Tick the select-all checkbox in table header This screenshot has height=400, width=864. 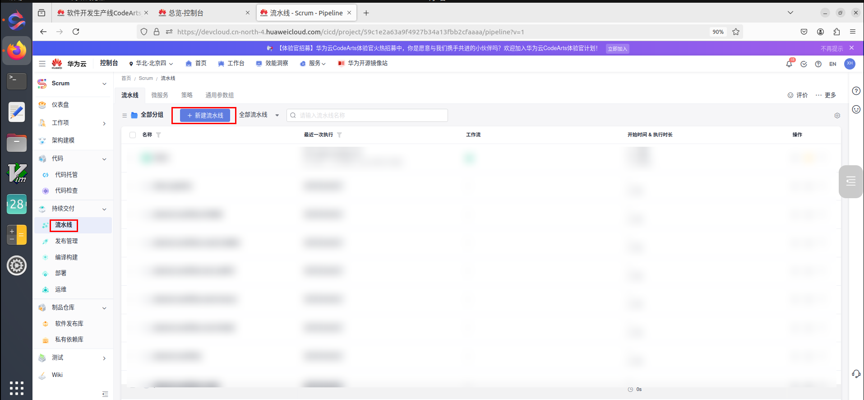(x=133, y=135)
